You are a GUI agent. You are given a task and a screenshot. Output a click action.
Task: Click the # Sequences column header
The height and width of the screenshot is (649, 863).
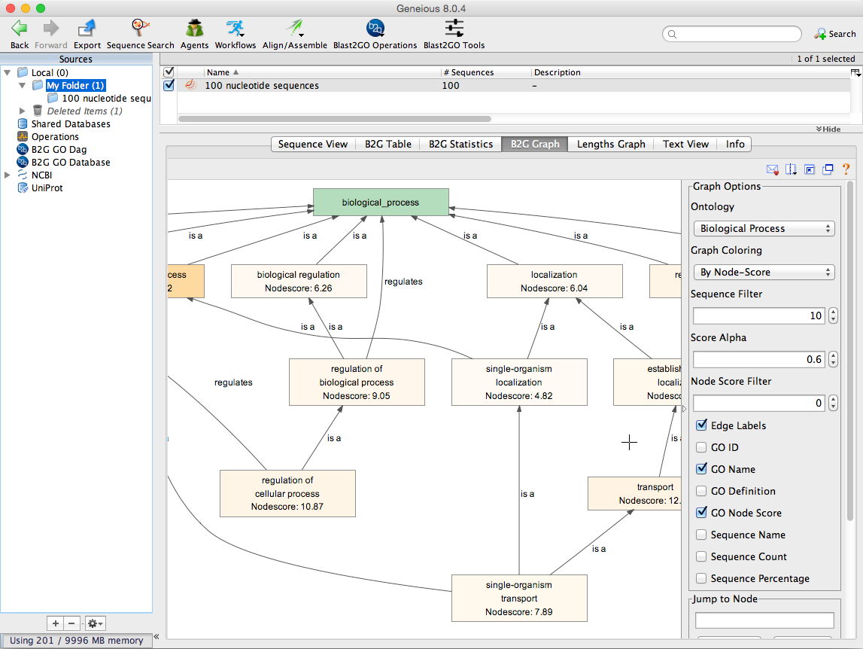point(486,72)
